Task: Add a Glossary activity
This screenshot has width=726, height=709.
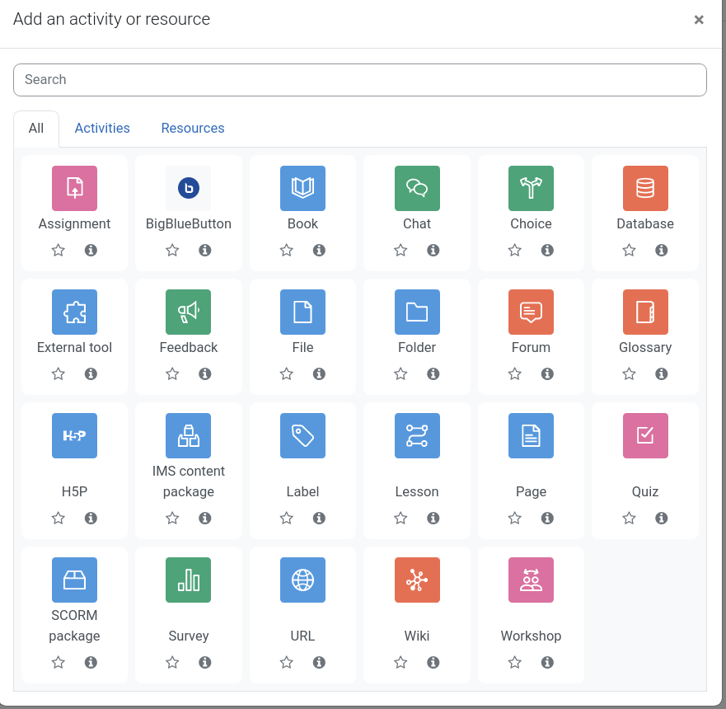Action: click(x=645, y=312)
